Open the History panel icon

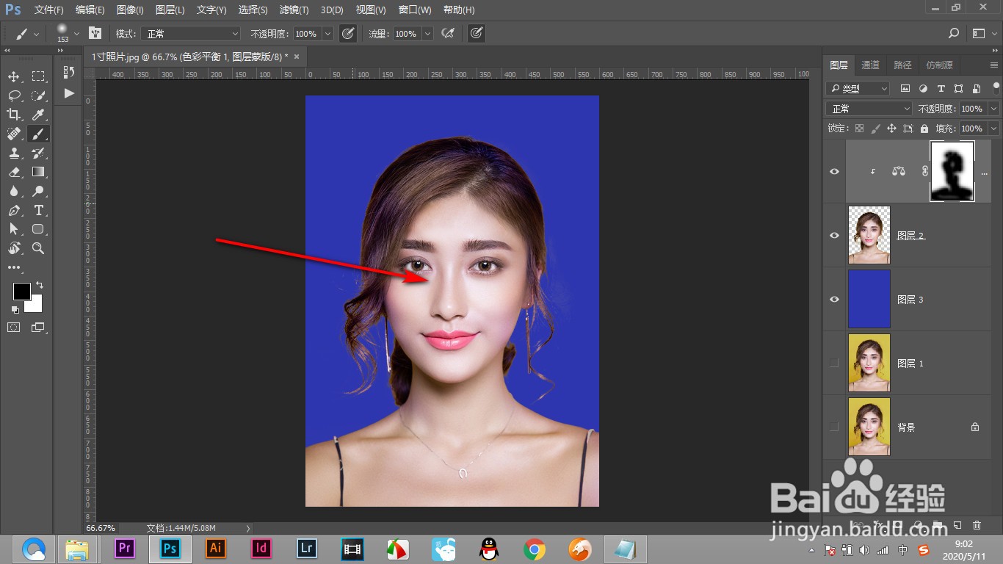pos(69,72)
